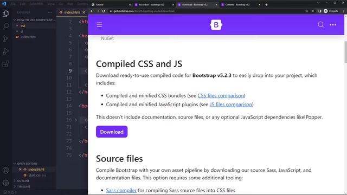Switch to the Contents Bootstrap tab

point(240,5)
